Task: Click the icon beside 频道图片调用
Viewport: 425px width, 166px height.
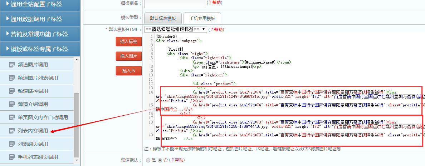Action: (12, 65)
